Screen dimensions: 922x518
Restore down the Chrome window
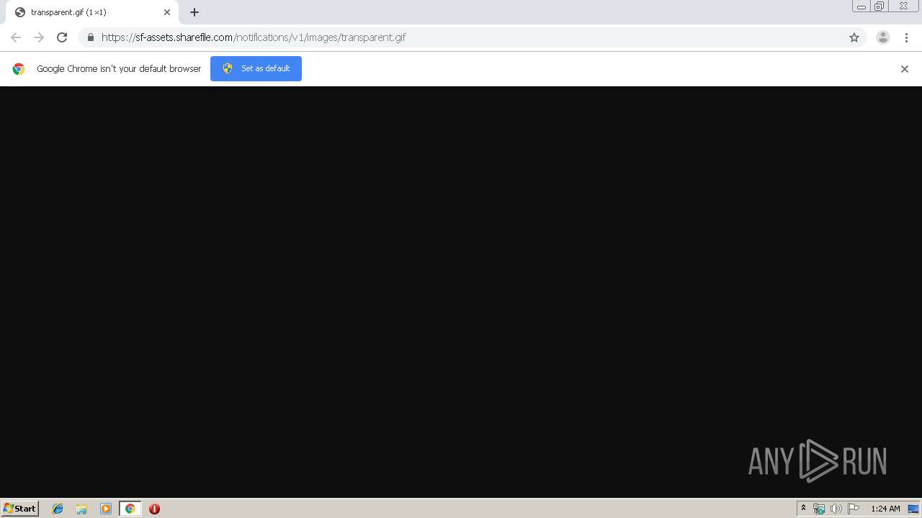pos(879,6)
